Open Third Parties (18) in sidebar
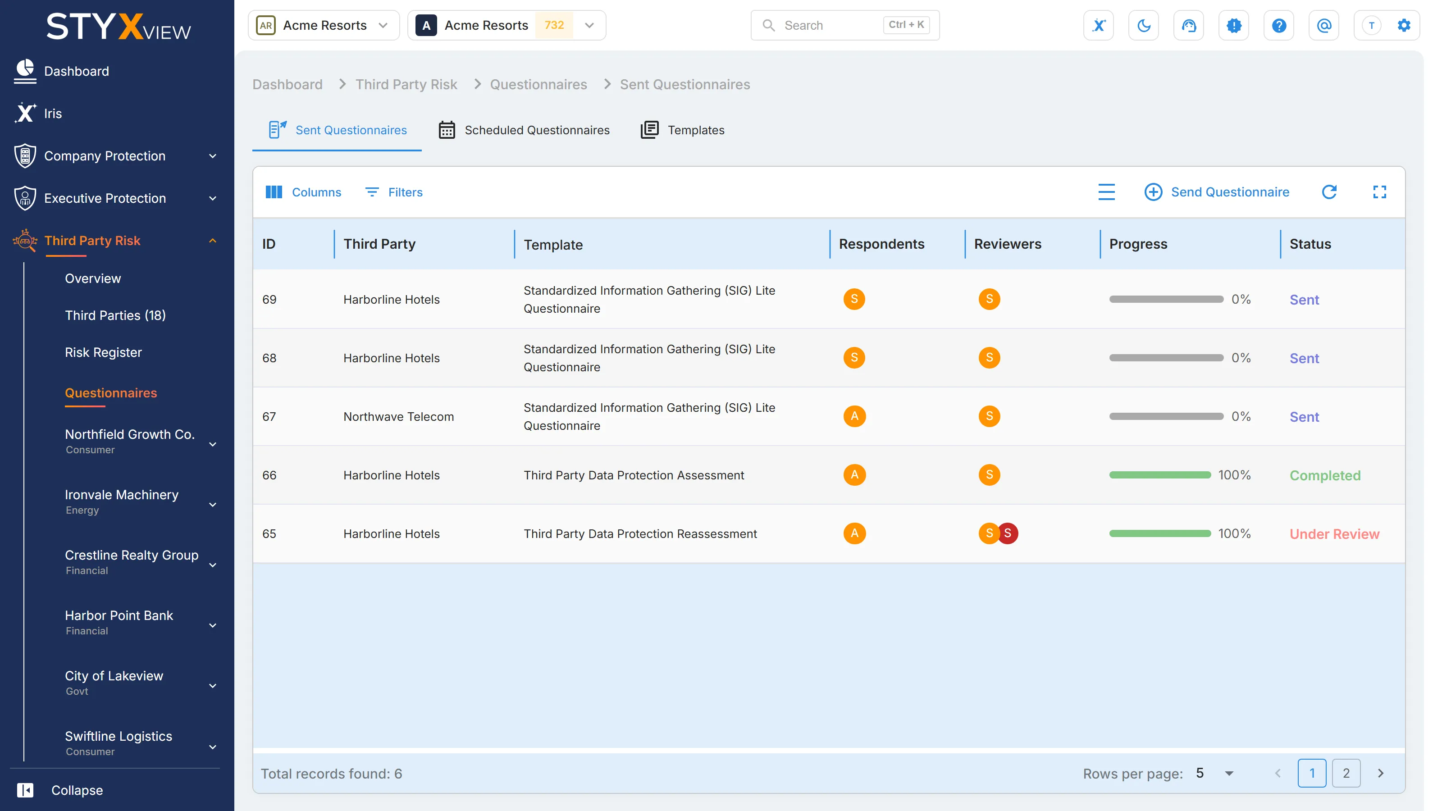This screenshot has width=1442, height=811. 115,315
